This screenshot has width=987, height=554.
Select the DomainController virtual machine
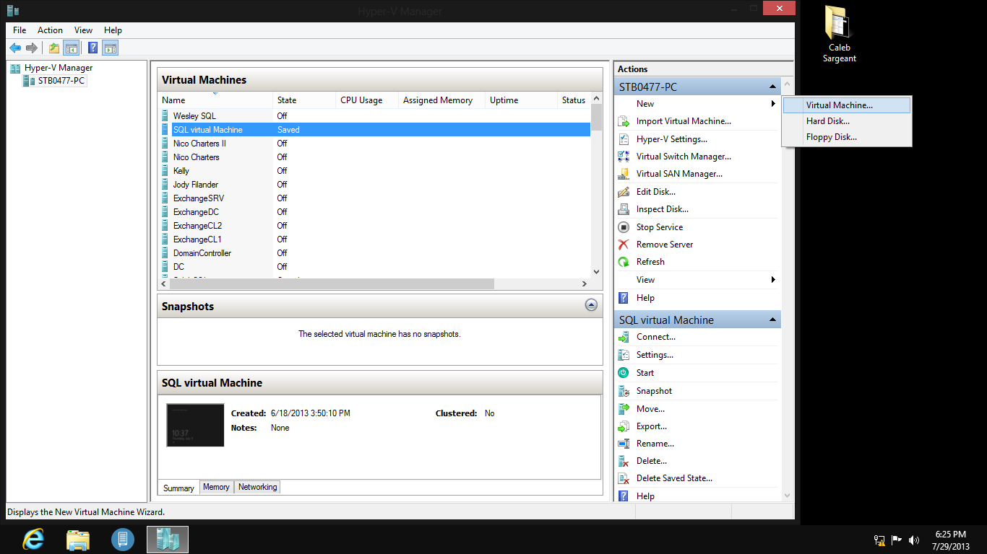coord(374,253)
